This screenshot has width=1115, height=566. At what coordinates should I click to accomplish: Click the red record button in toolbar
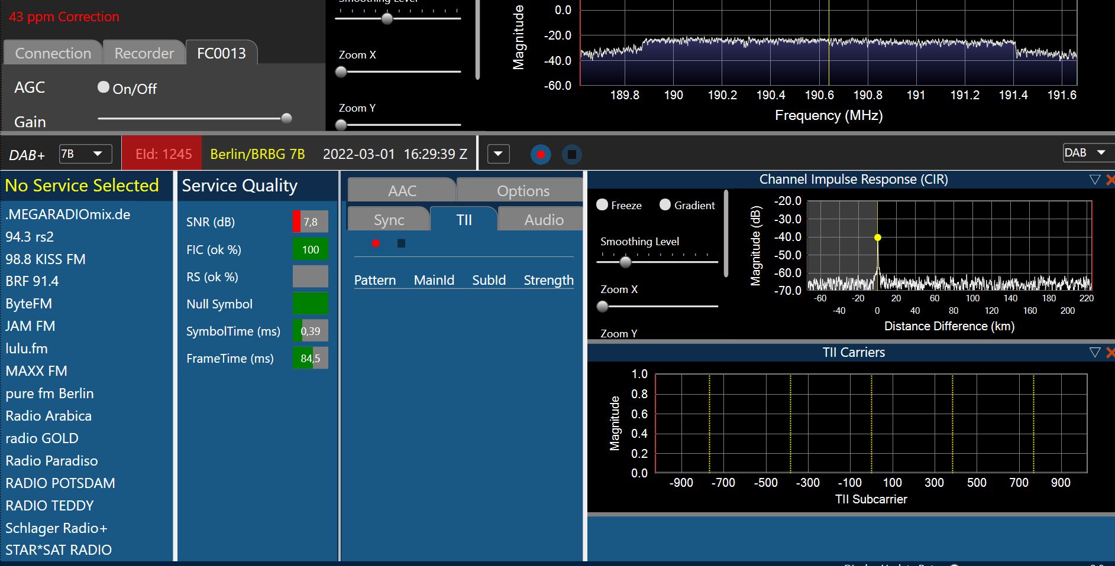[x=540, y=155]
